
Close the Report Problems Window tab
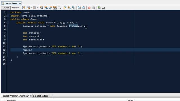[31, 96]
